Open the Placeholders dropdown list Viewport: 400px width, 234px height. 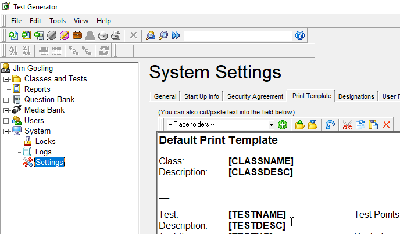(x=271, y=125)
